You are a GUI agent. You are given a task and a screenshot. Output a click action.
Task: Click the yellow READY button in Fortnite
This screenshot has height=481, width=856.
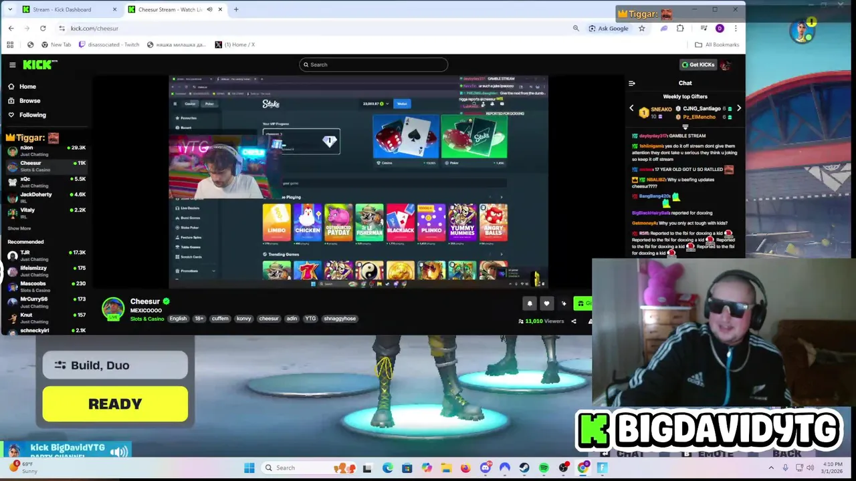pos(115,404)
